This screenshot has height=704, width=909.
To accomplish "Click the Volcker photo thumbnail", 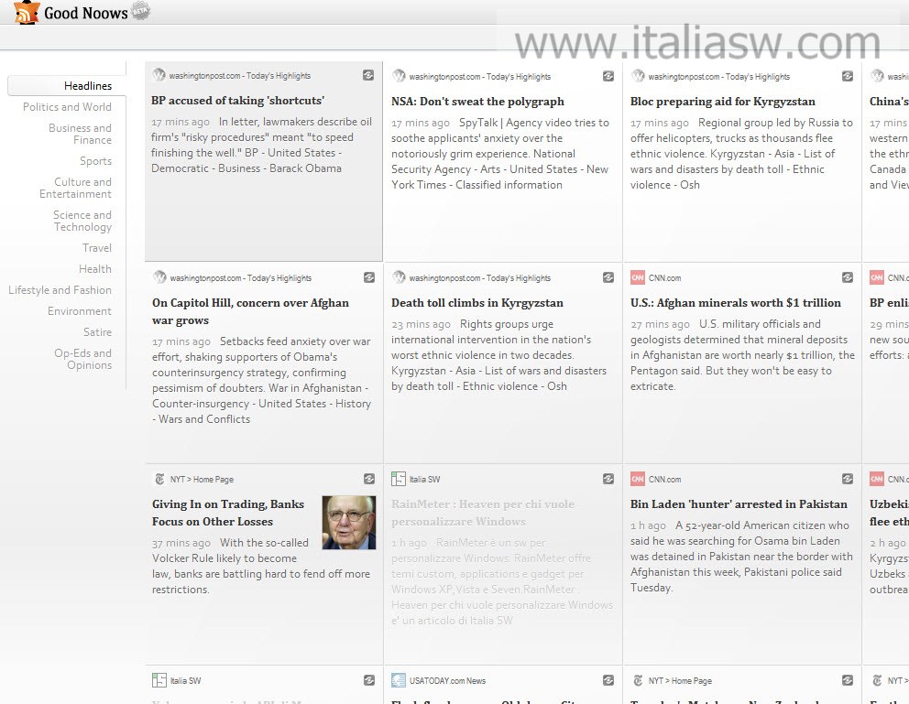I will pyautogui.click(x=349, y=522).
